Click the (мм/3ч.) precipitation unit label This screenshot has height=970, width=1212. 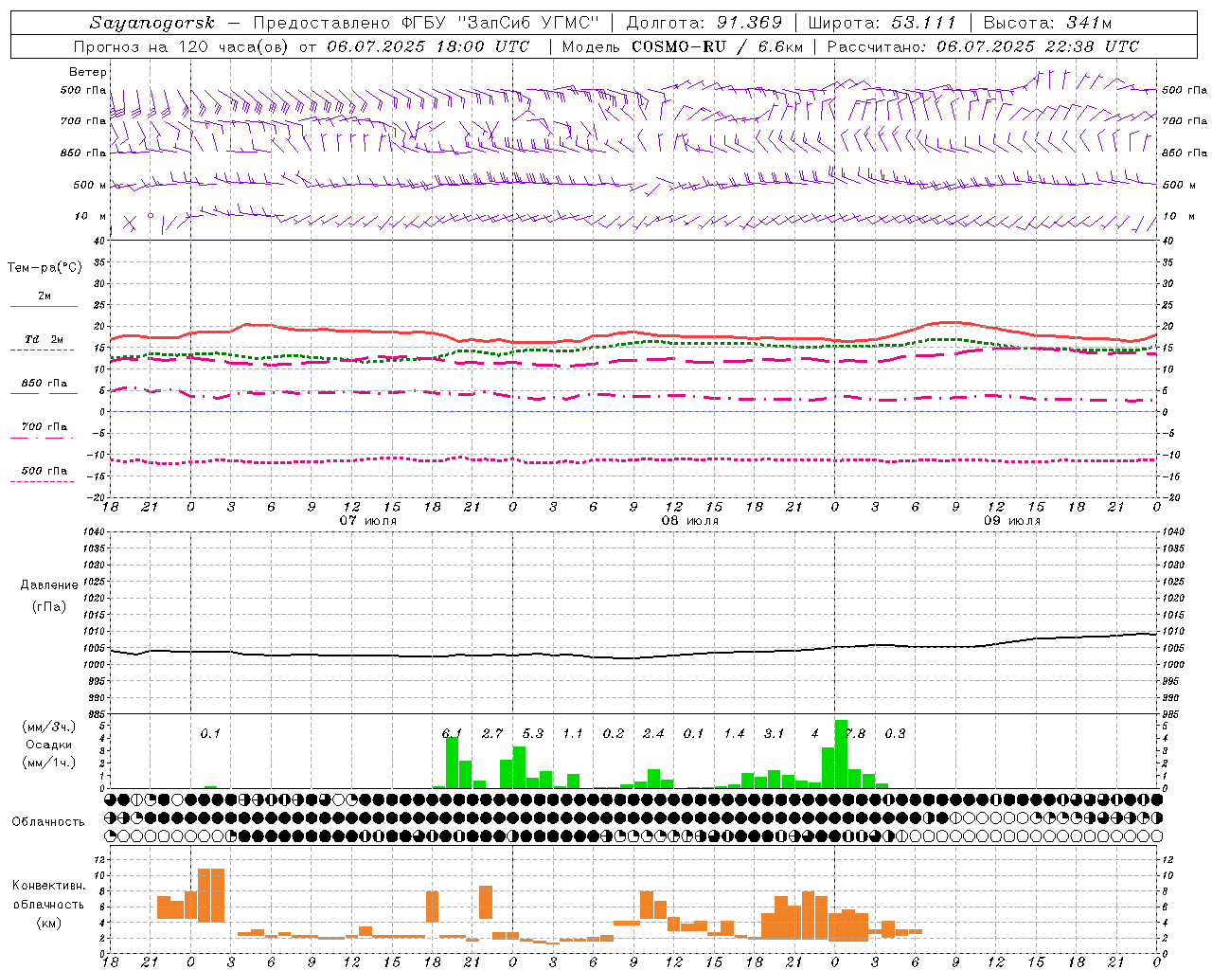coord(48,727)
